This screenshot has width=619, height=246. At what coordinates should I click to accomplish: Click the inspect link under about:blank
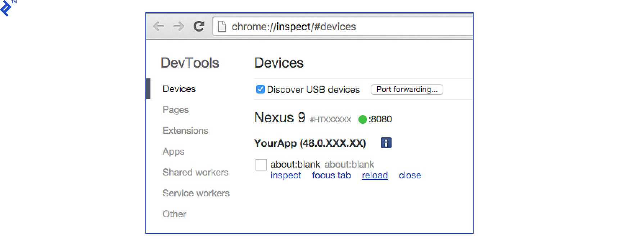click(286, 175)
